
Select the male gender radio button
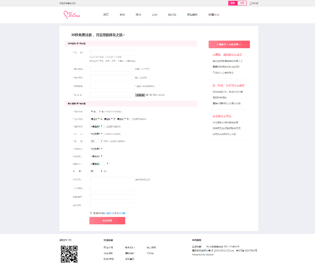pos(92,111)
